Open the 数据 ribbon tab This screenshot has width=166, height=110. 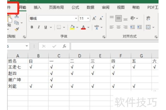90,7
